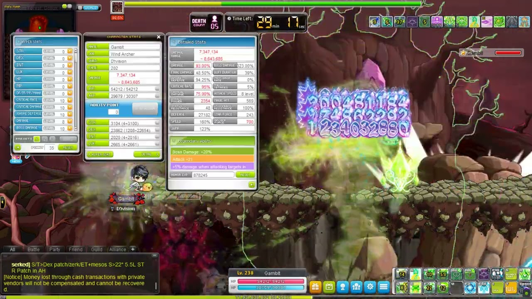
Task: Raise the STR hyper stat level
Action: 69,51
